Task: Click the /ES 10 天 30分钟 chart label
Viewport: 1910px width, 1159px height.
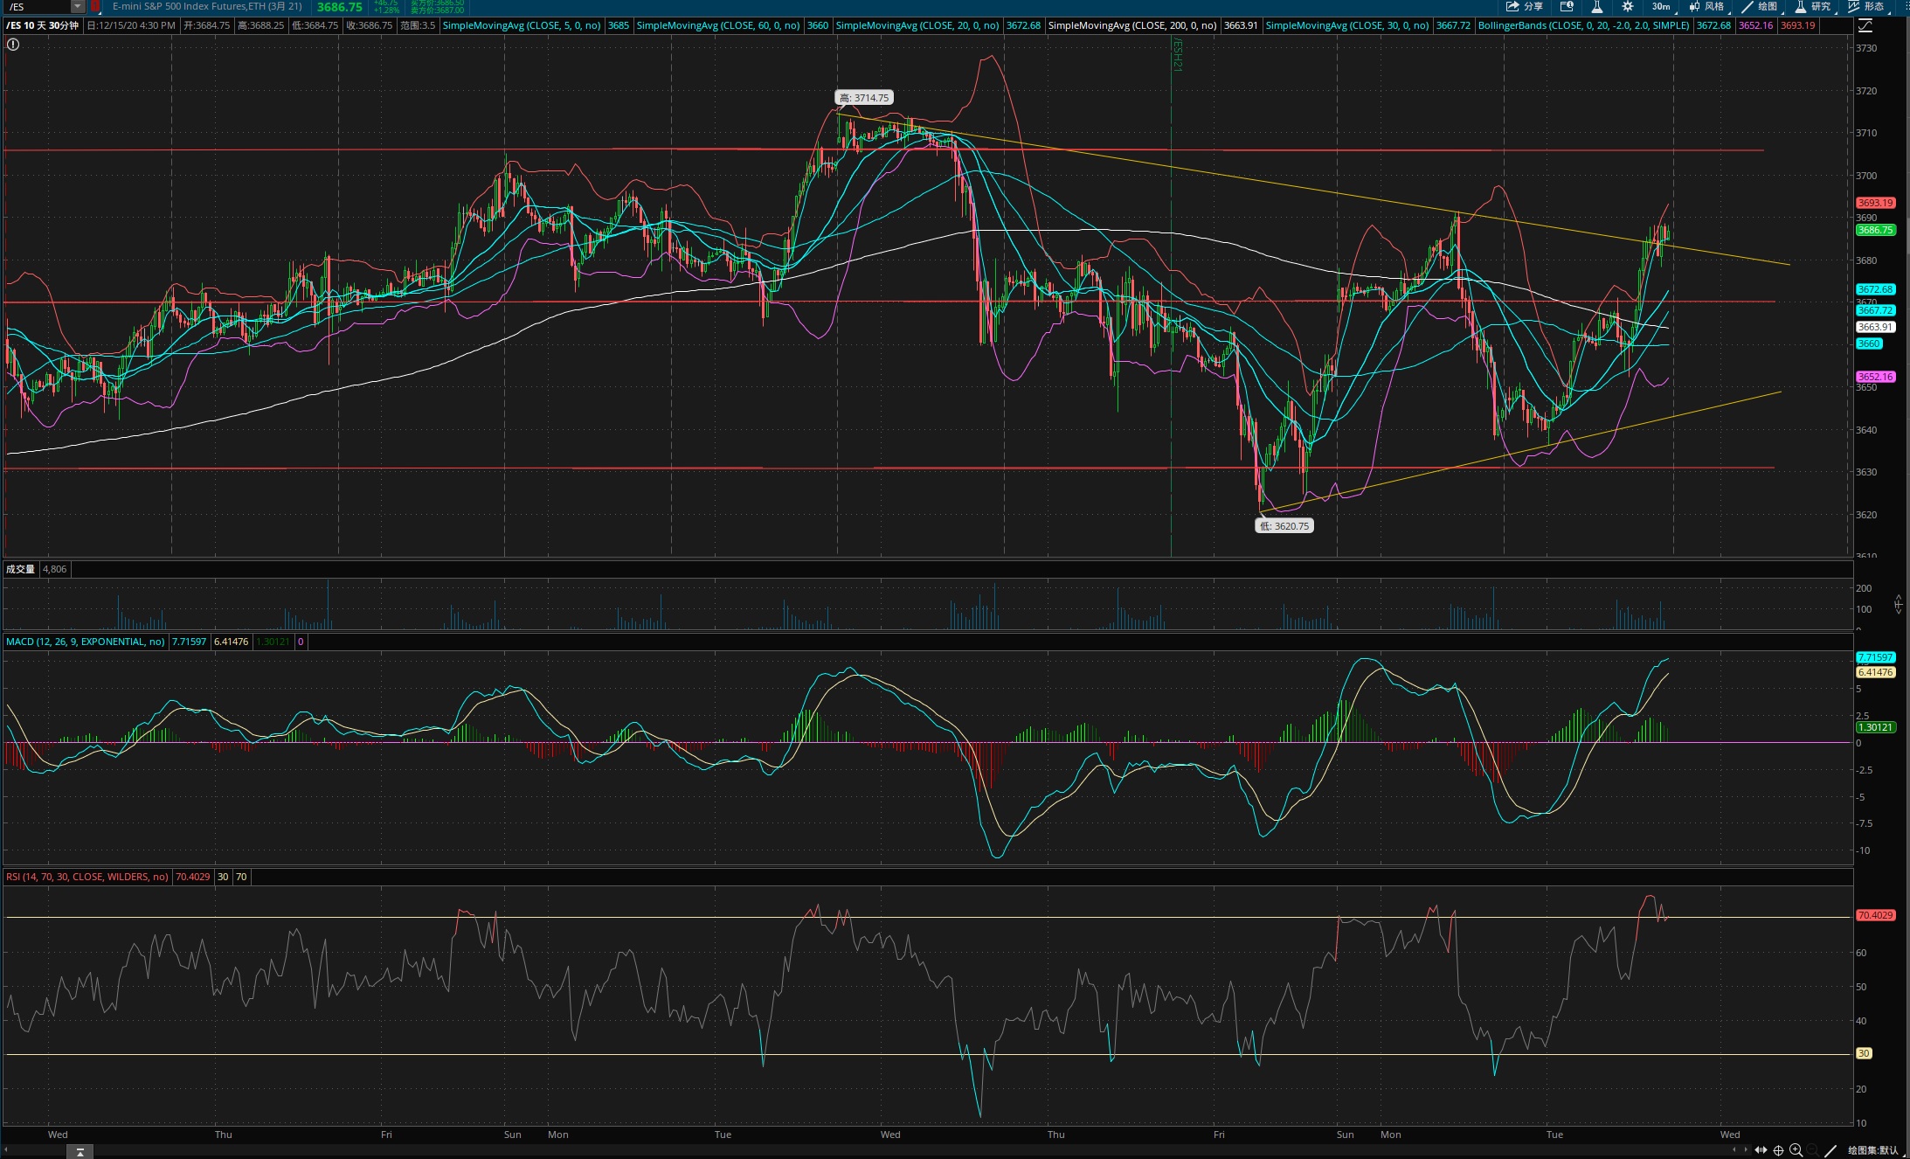Action: pos(43,25)
